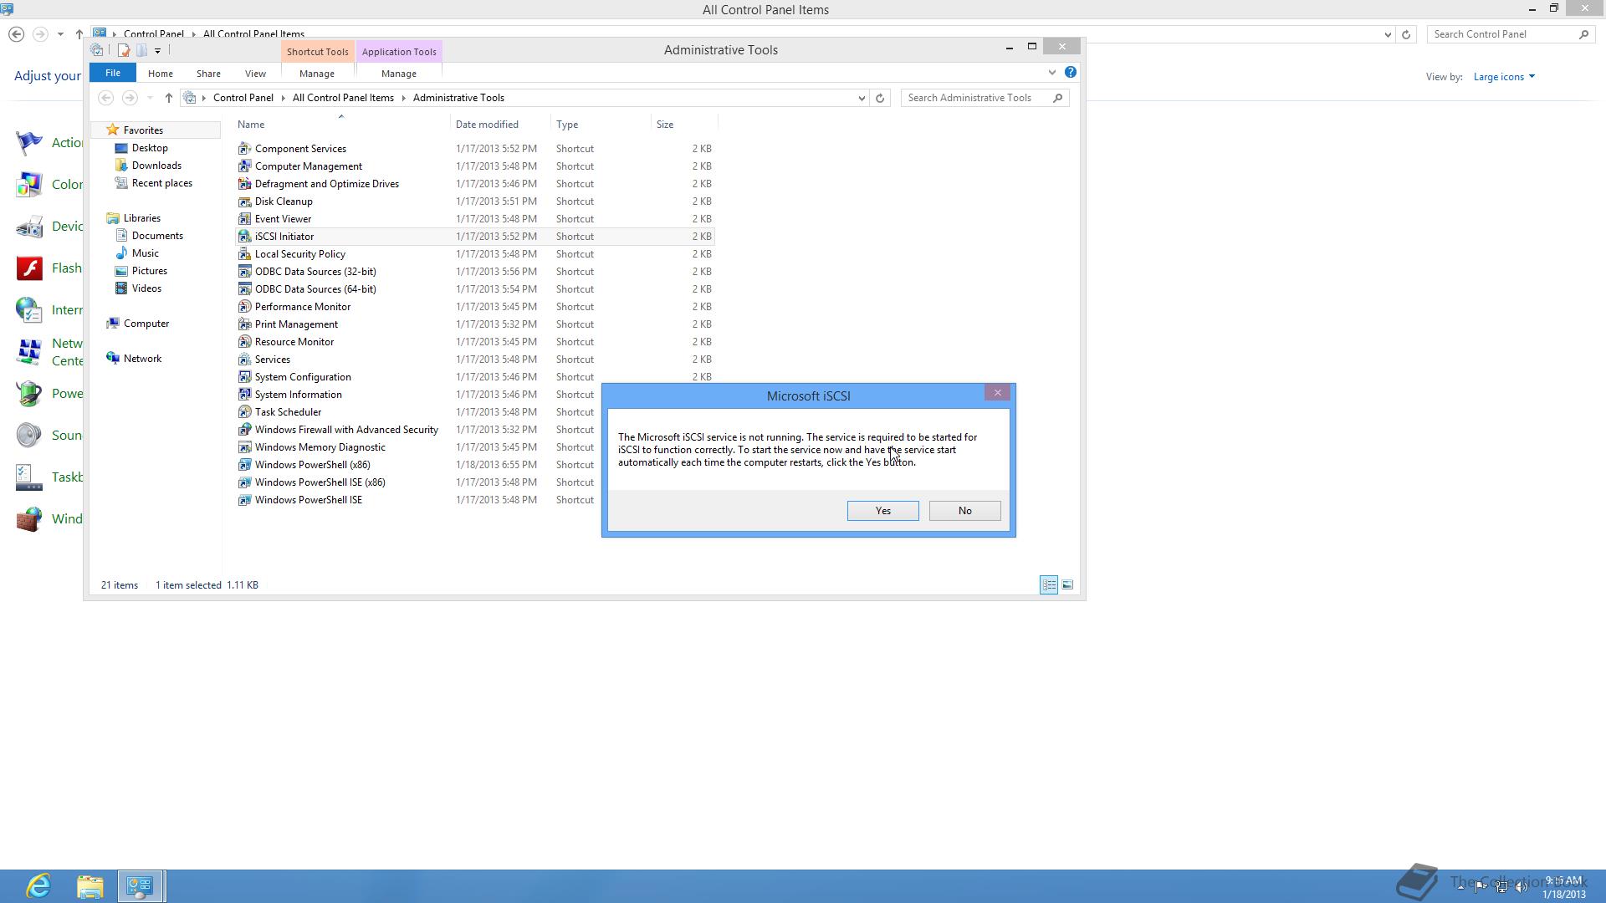
Task: Switch to large thumbnails view icon
Action: [x=1067, y=585]
